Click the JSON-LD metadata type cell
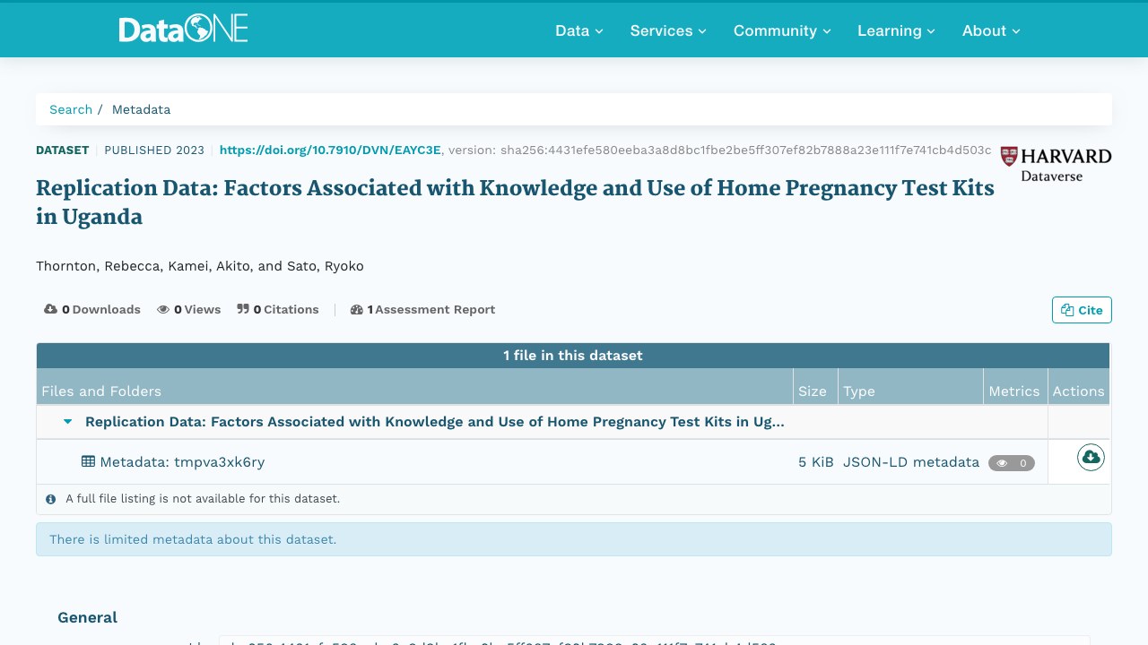This screenshot has height=645, width=1148. (911, 462)
